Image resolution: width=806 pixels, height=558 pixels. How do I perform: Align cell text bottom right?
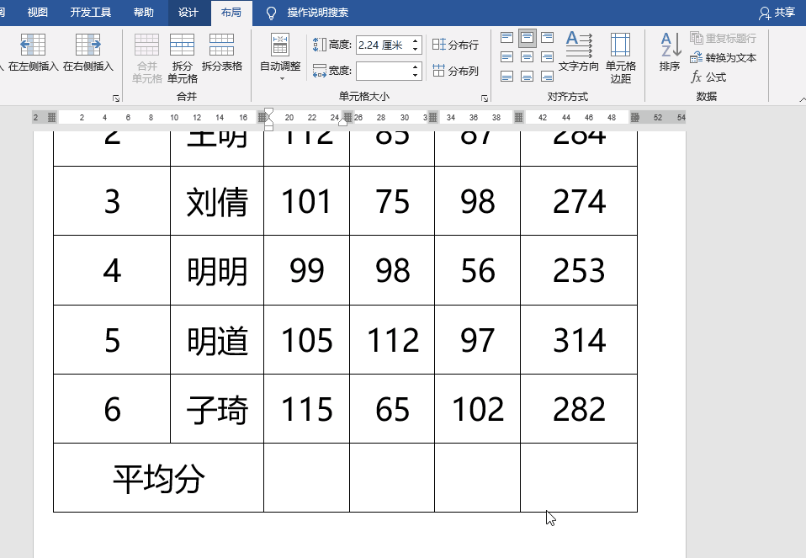point(548,77)
